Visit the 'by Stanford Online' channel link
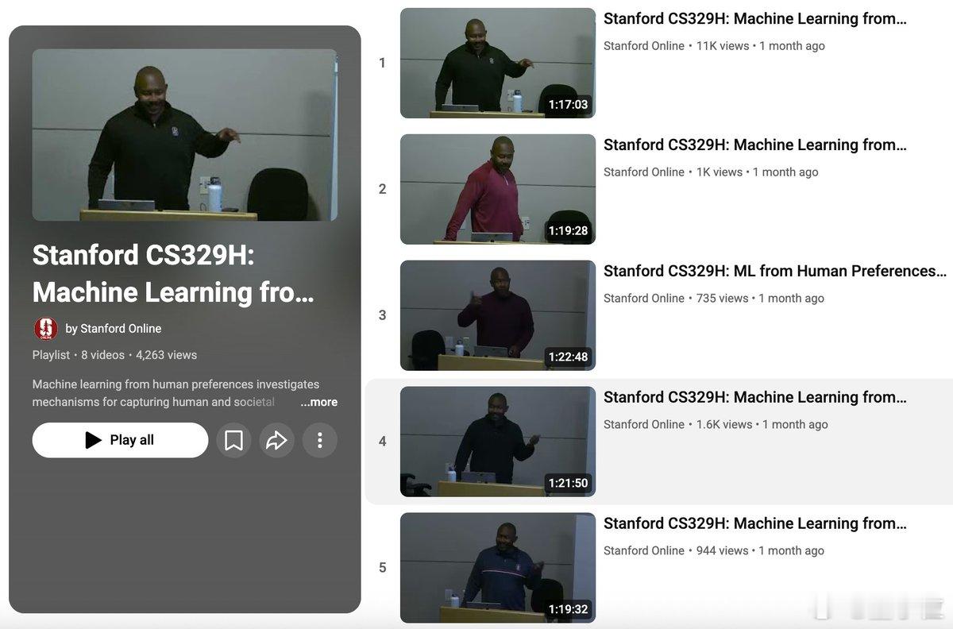This screenshot has height=629, width=953. click(114, 329)
